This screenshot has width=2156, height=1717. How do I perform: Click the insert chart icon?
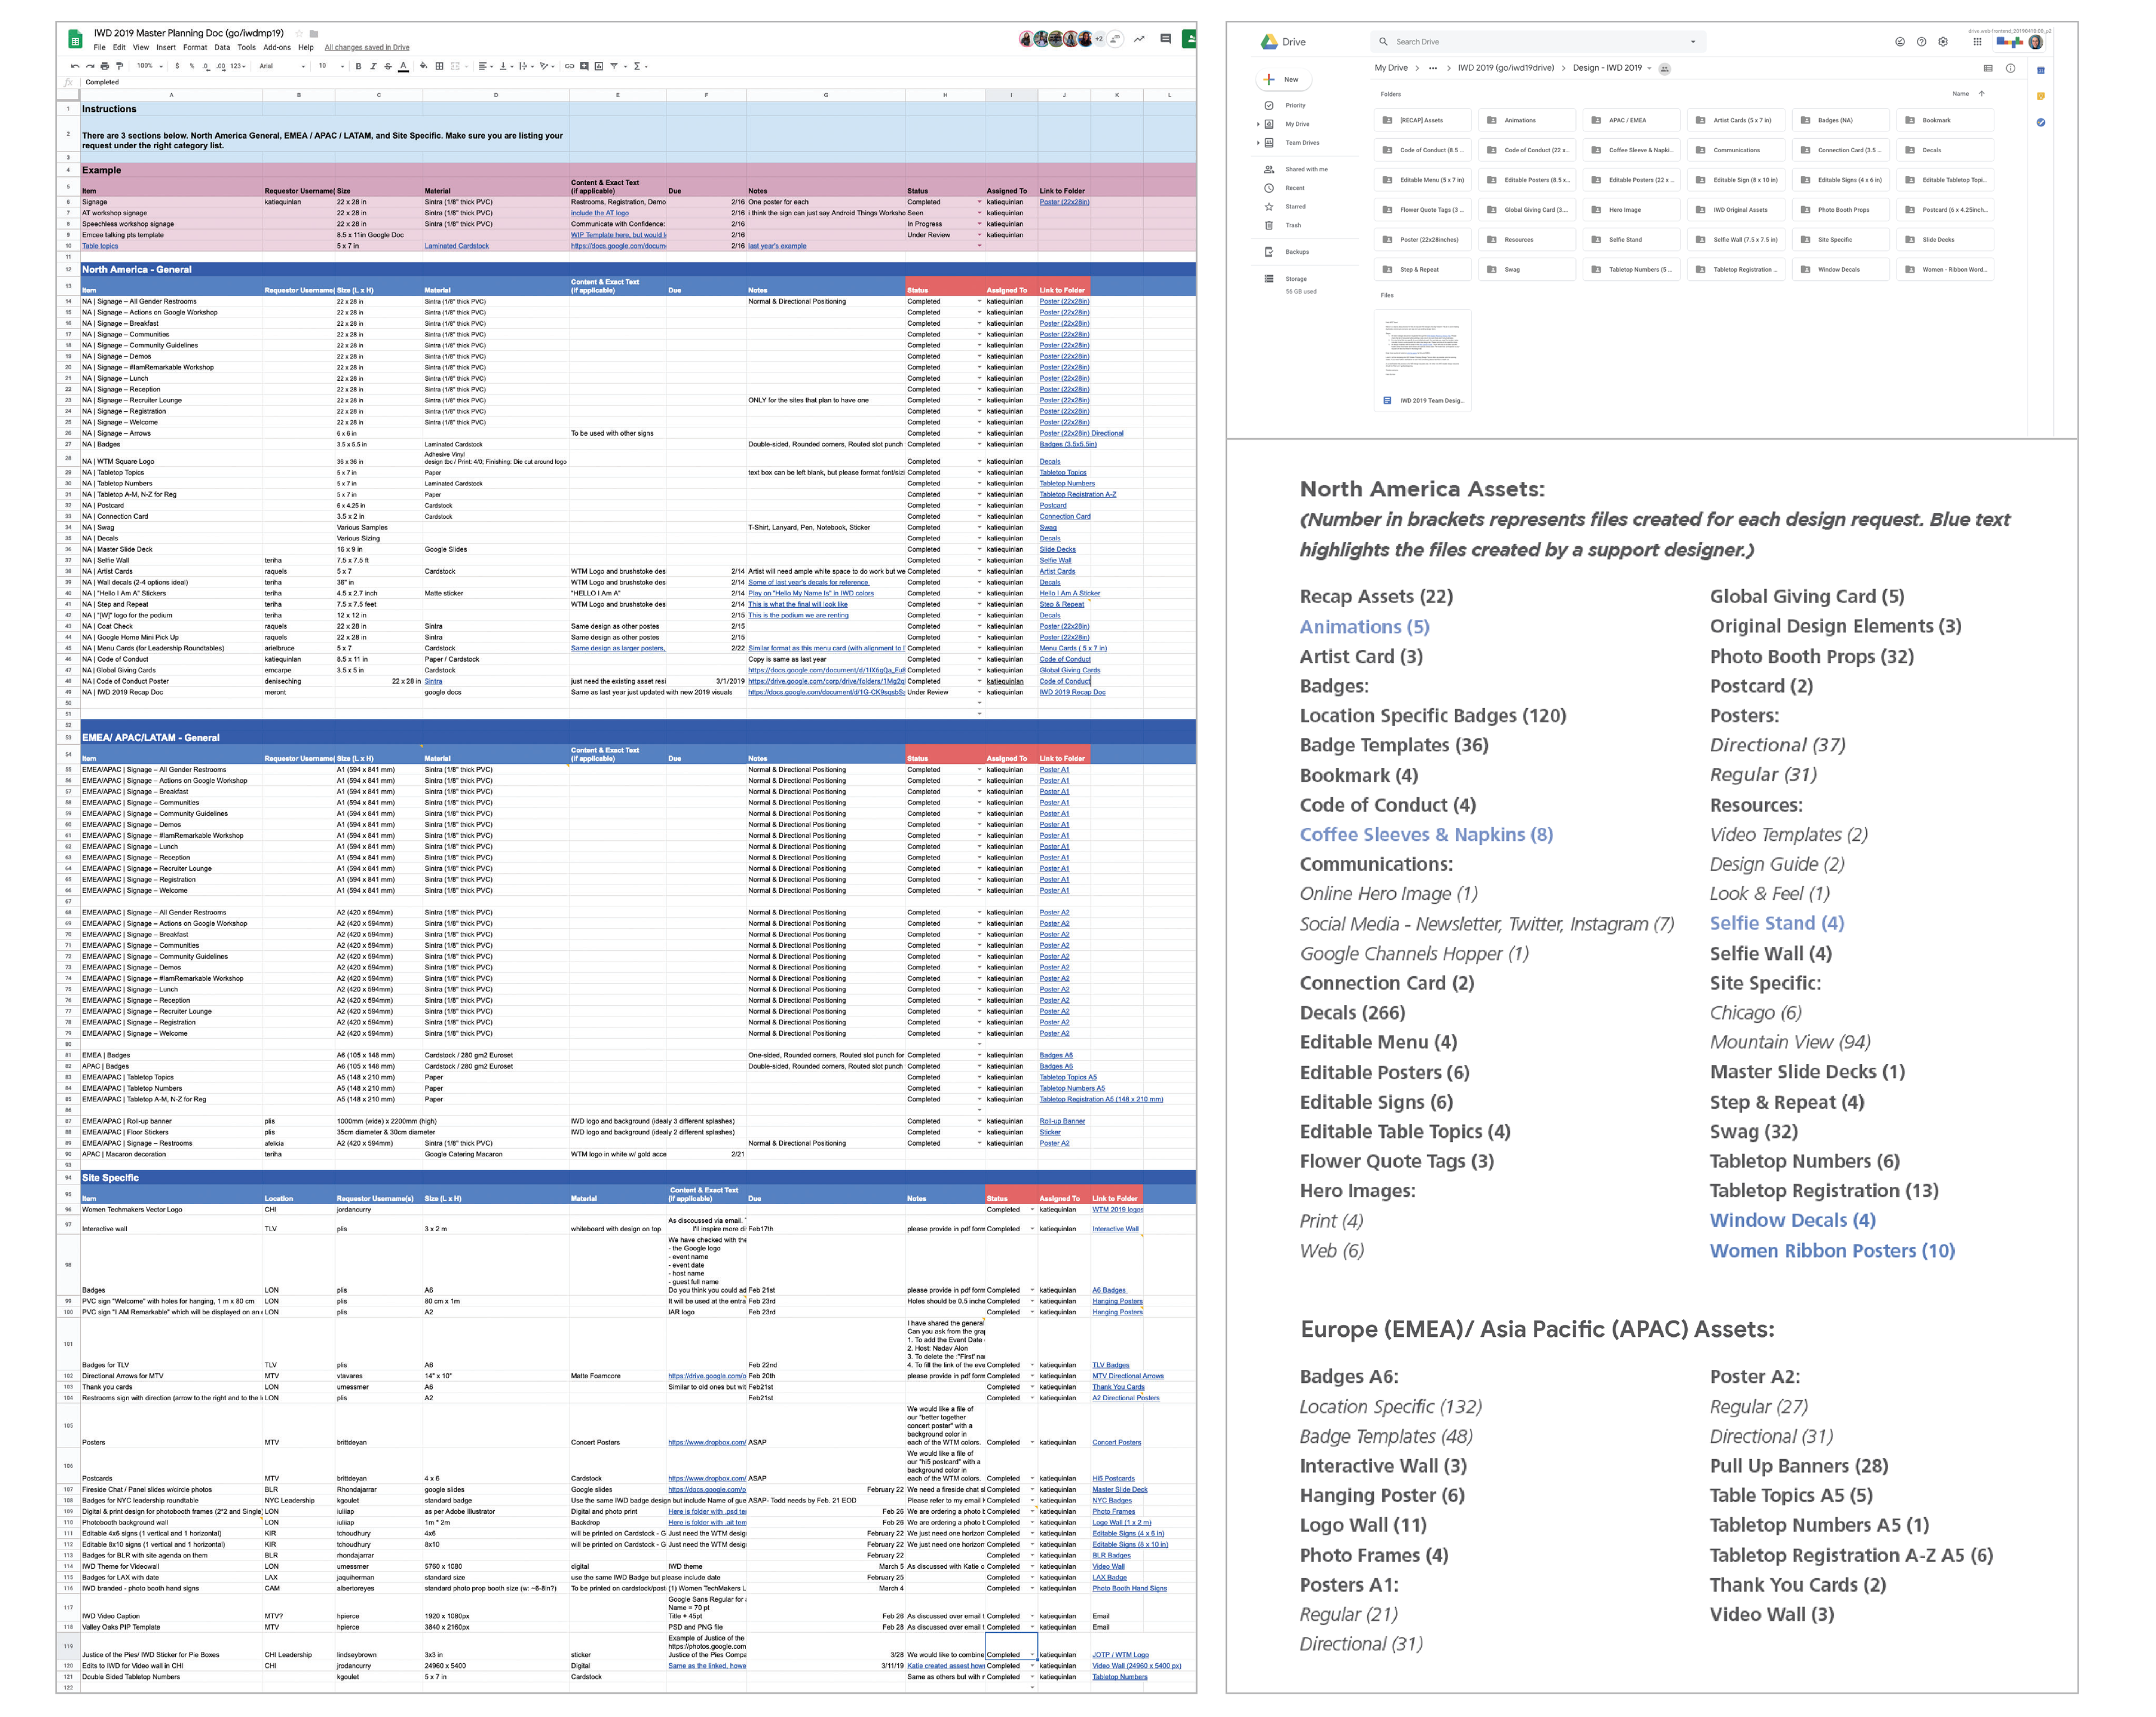click(599, 66)
